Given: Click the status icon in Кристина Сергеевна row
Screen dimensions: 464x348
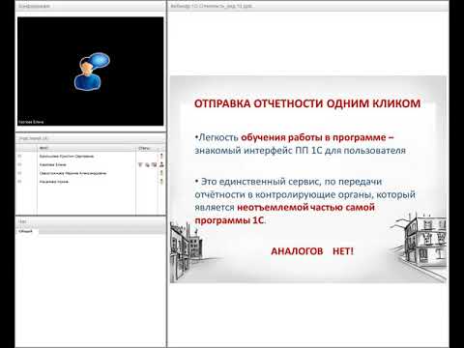Looking at the screenshot, I should pyautogui.click(x=161, y=156).
